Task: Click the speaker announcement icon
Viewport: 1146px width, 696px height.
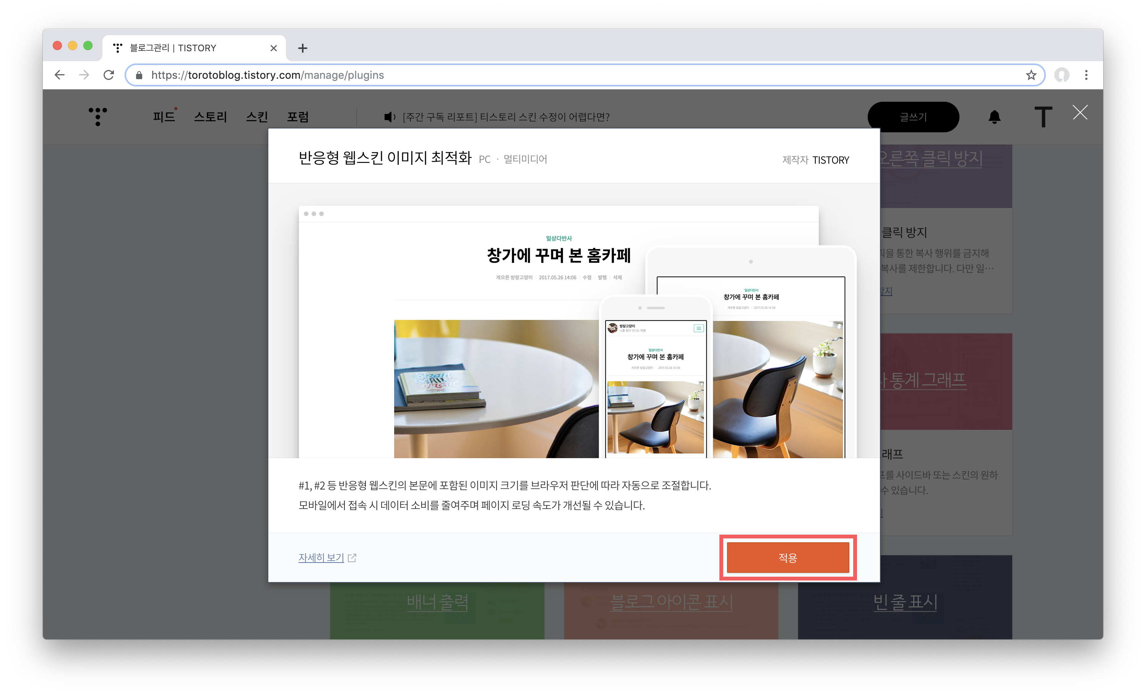Action: point(389,117)
